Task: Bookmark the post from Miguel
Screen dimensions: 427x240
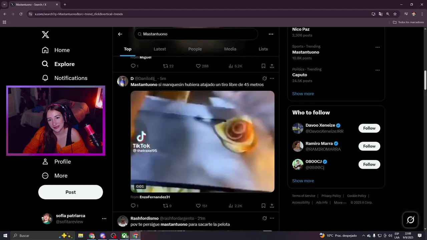Action: point(263,66)
